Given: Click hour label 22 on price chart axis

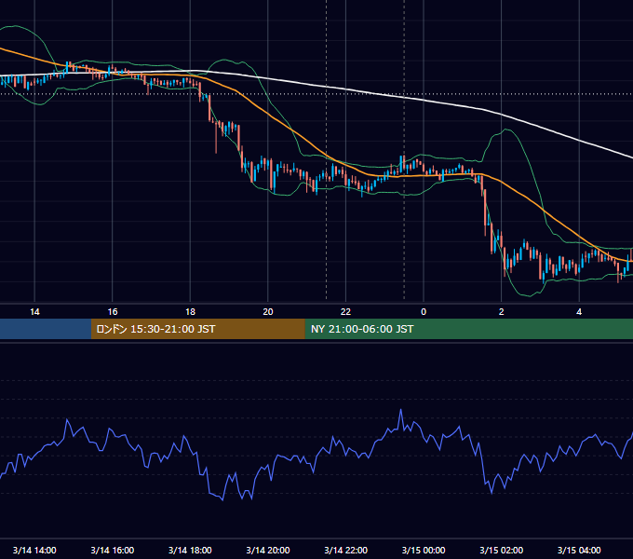Looking at the screenshot, I should pyautogui.click(x=345, y=312).
